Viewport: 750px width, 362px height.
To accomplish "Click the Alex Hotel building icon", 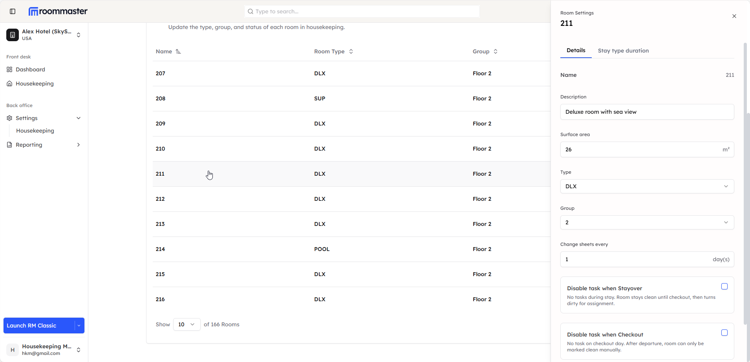I will tap(13, 35).
